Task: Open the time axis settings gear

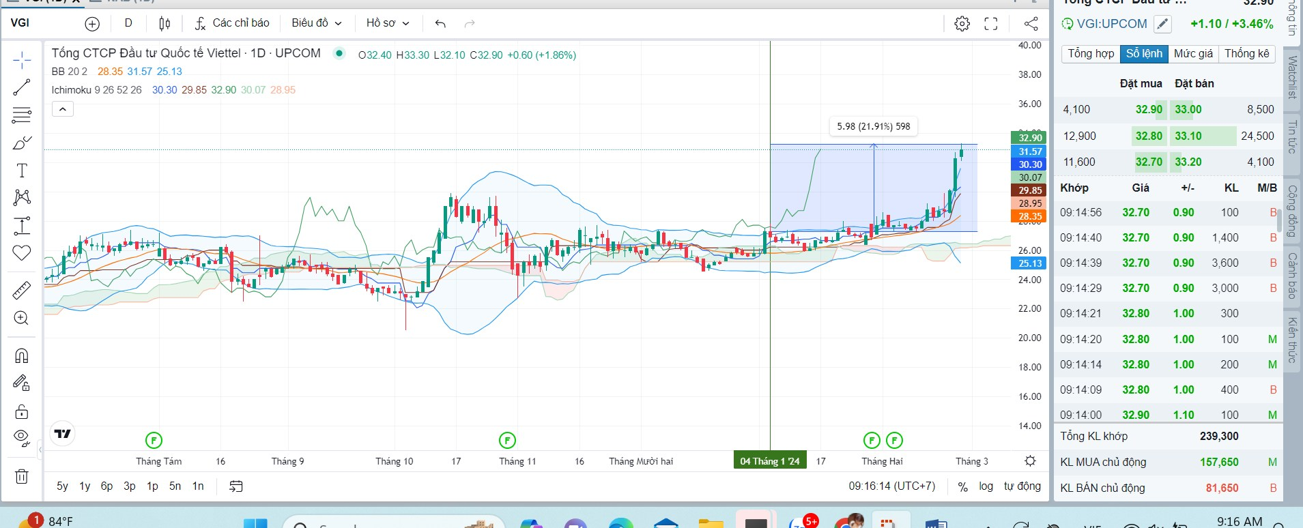Action: point(1031,460)
